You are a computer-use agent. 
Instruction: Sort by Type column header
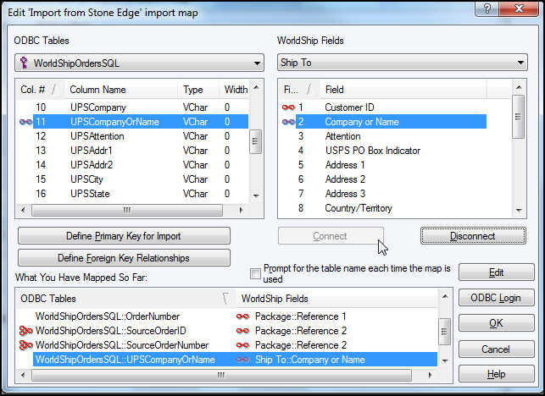click(198, 90)
